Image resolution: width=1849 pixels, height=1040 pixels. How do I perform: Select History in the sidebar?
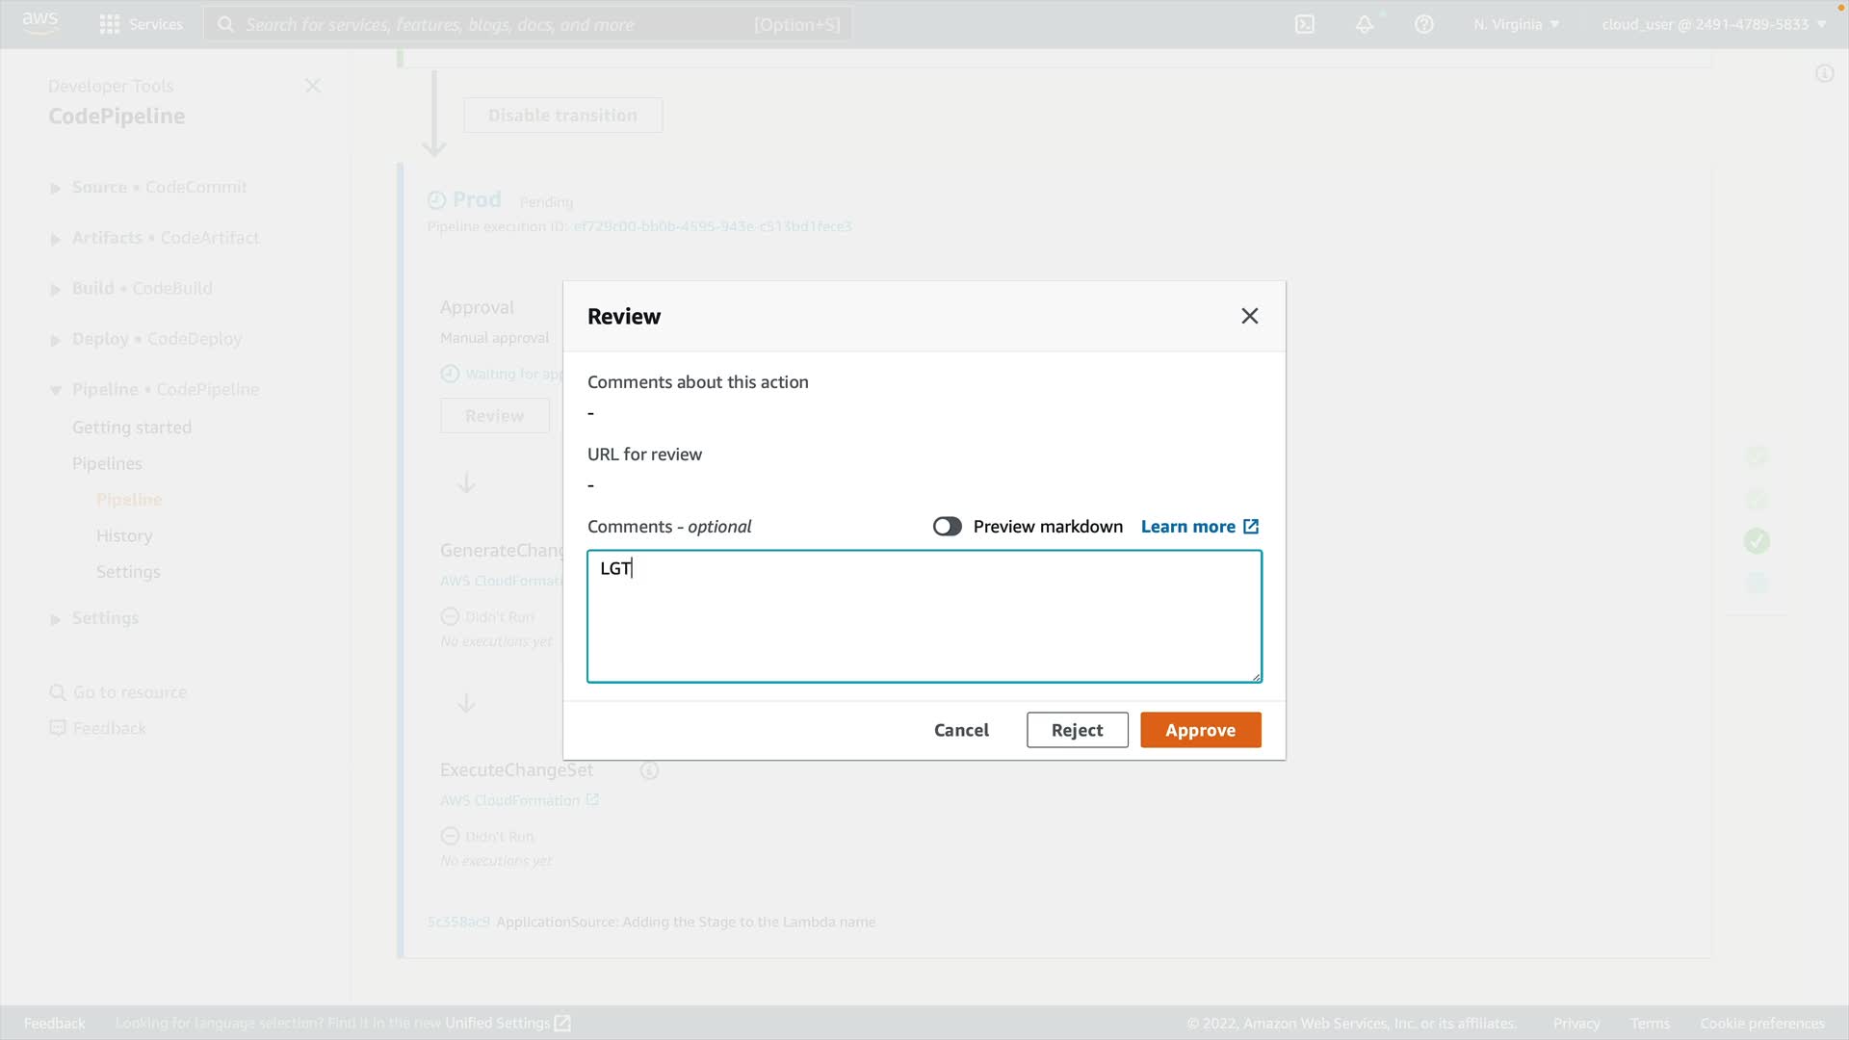click(124, 535)
